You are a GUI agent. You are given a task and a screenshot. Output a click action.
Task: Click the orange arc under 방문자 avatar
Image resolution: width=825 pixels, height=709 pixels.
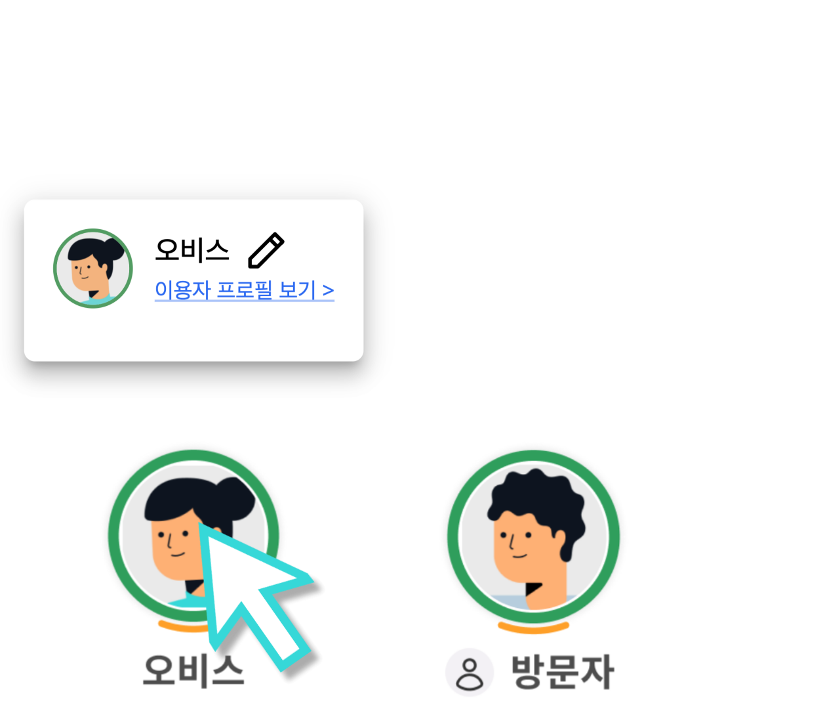pyautogui.click(x=533, y=628)
